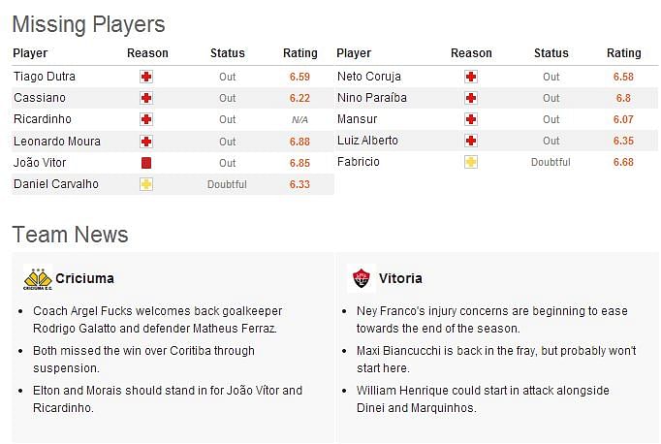Screen dimensions: 661x444
Task: Click the Criciuma club crest logo
Action: pos(38,278)
